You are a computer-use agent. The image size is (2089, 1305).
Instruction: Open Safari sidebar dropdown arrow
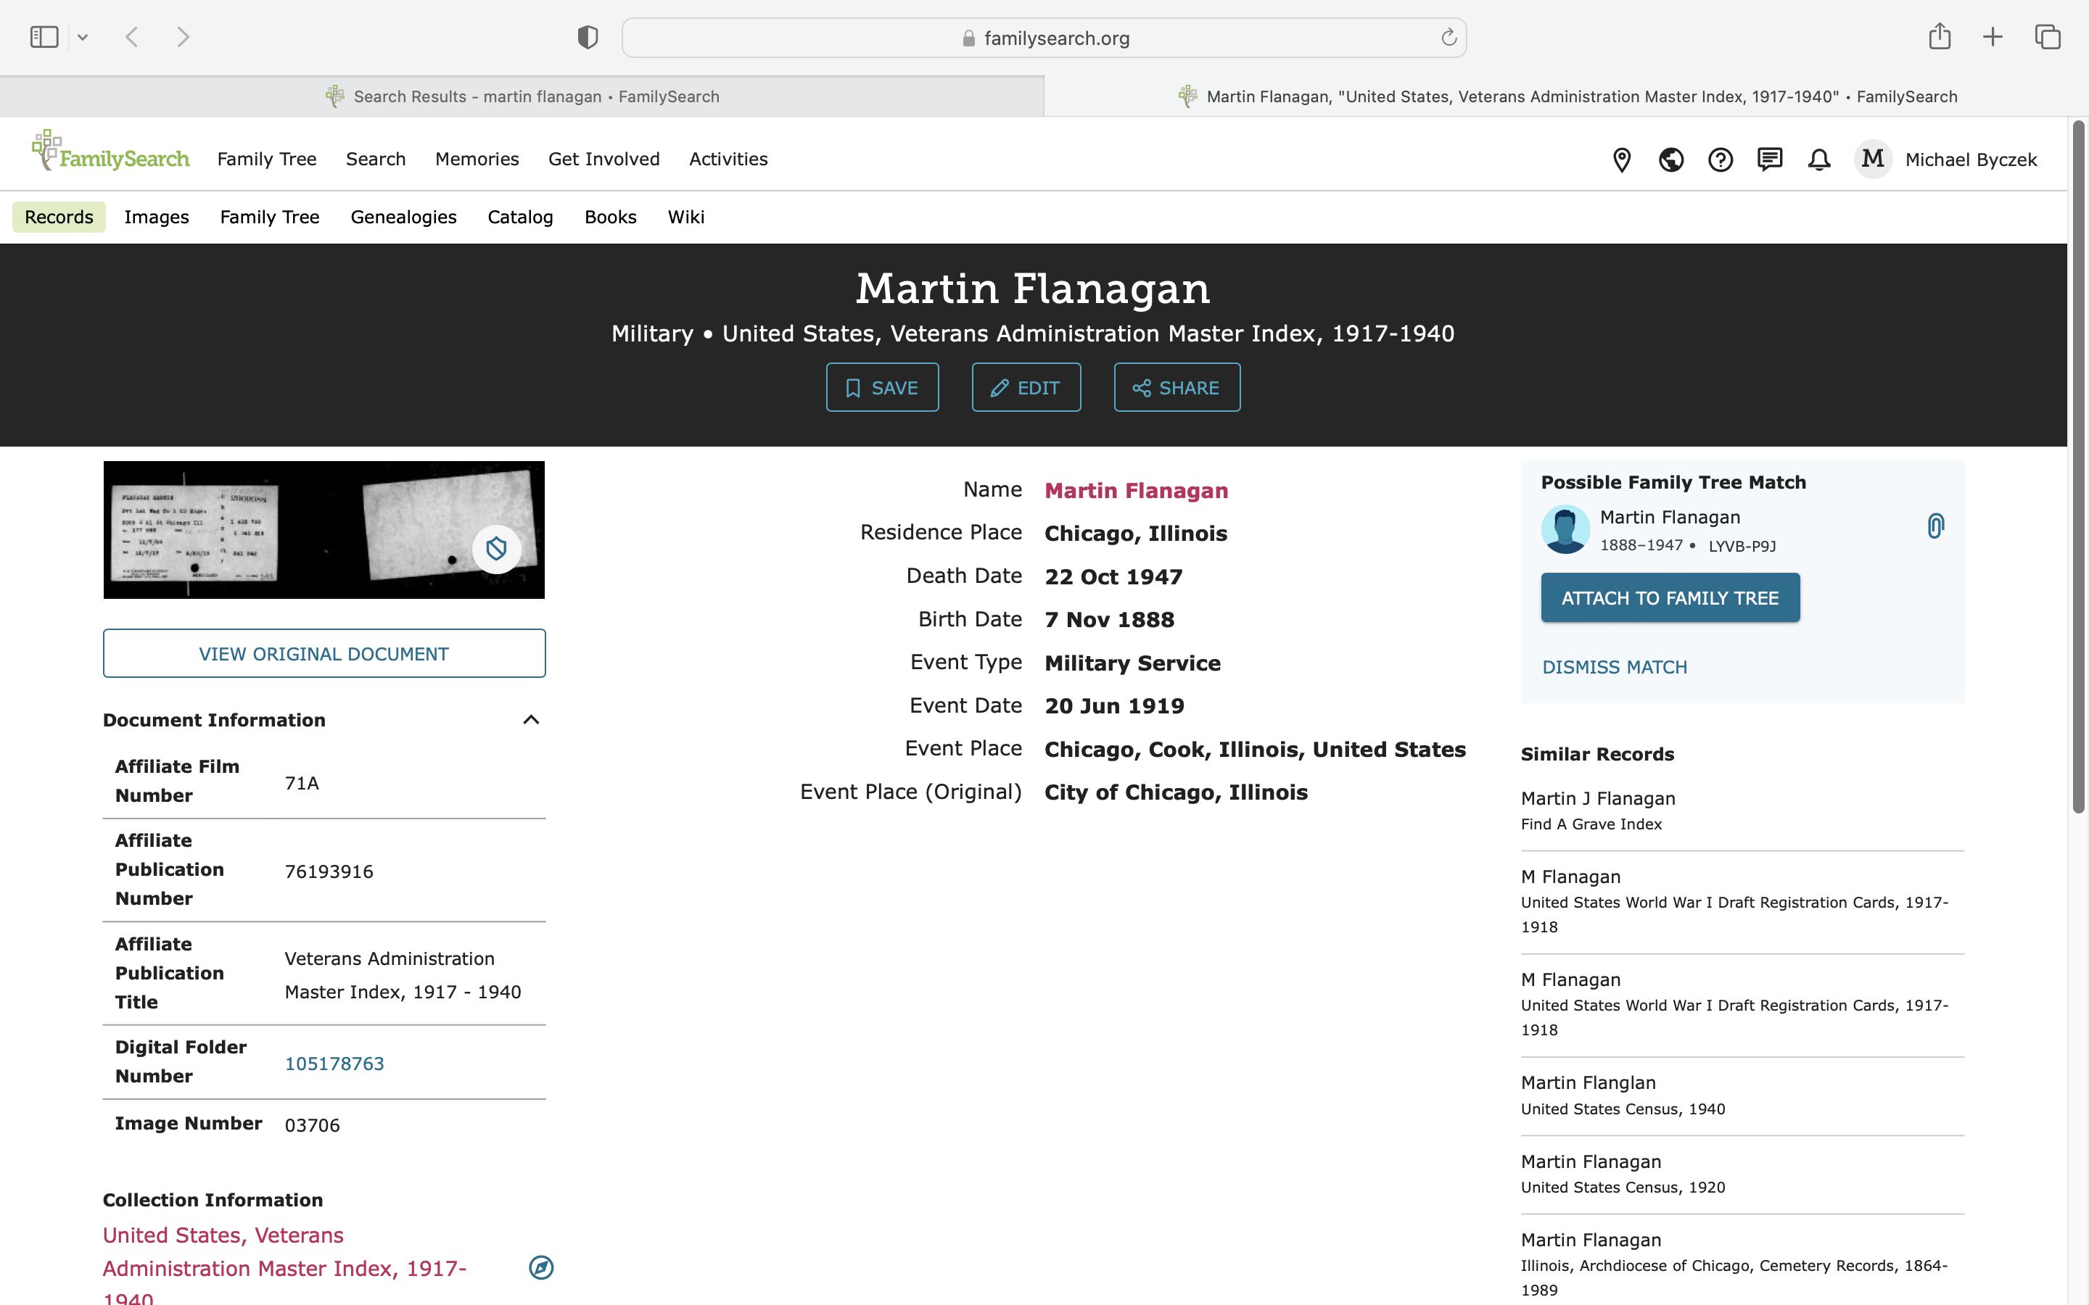83,37
